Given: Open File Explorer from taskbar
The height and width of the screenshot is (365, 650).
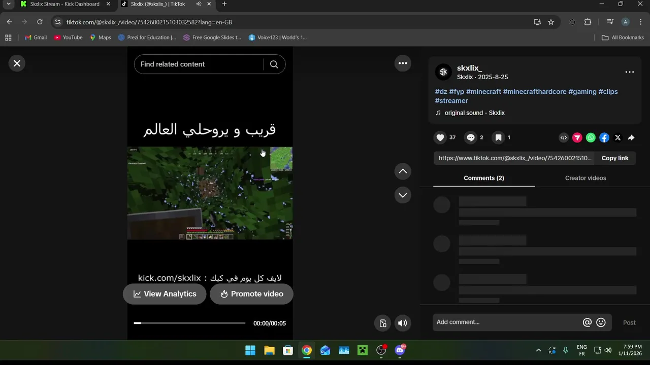Looking at the screenshot, I should [x=269, y=350].
